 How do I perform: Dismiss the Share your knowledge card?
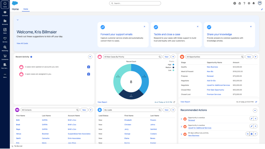(x=251, y=27)
